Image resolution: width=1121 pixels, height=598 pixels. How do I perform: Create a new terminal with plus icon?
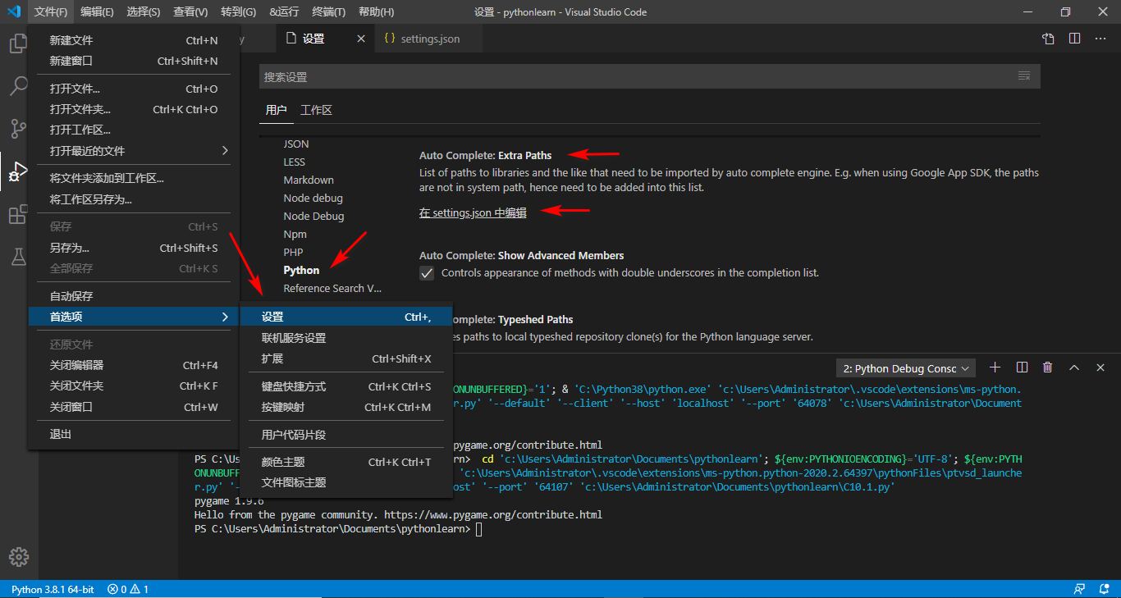click(995, 367)
